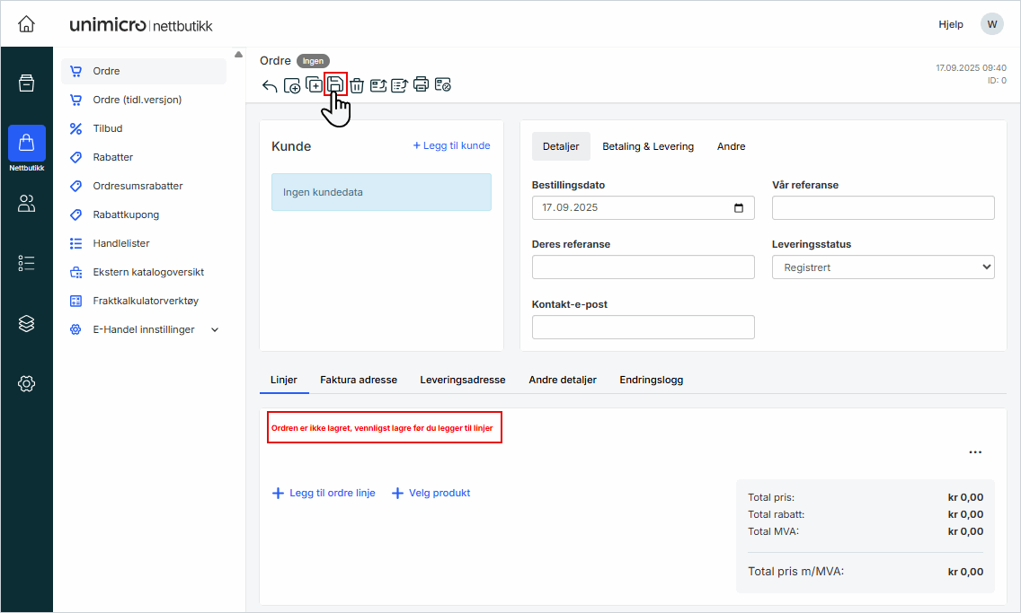This screenshot has height=613, width=1021.
Task: Switch to Betaling & Levering tab
Action: click(647, 146)
